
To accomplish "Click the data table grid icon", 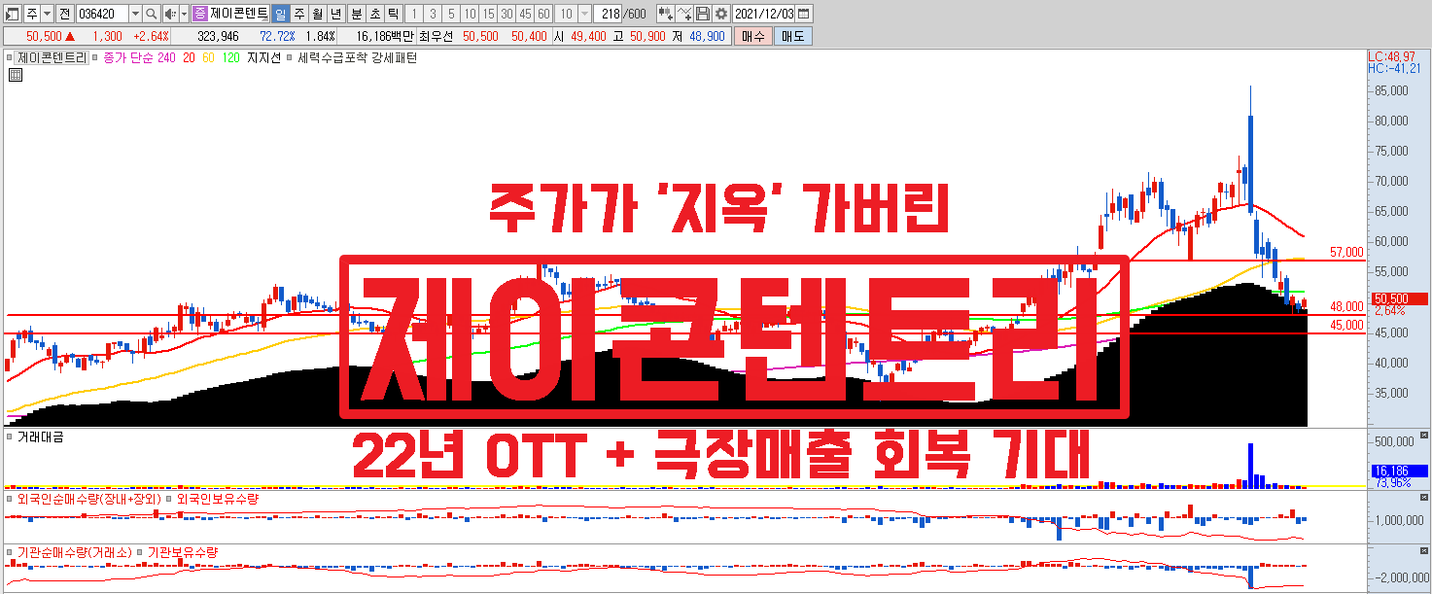I will pos(16,73).
